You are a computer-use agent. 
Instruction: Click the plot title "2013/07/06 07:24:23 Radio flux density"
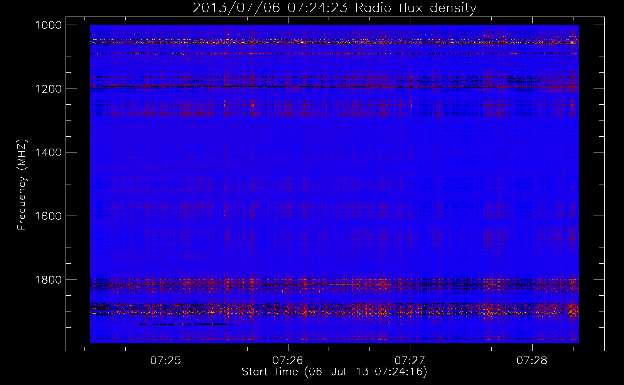point(334,8)
